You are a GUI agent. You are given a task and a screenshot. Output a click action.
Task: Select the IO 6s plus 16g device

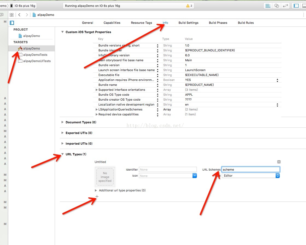[x=23, y=6]
